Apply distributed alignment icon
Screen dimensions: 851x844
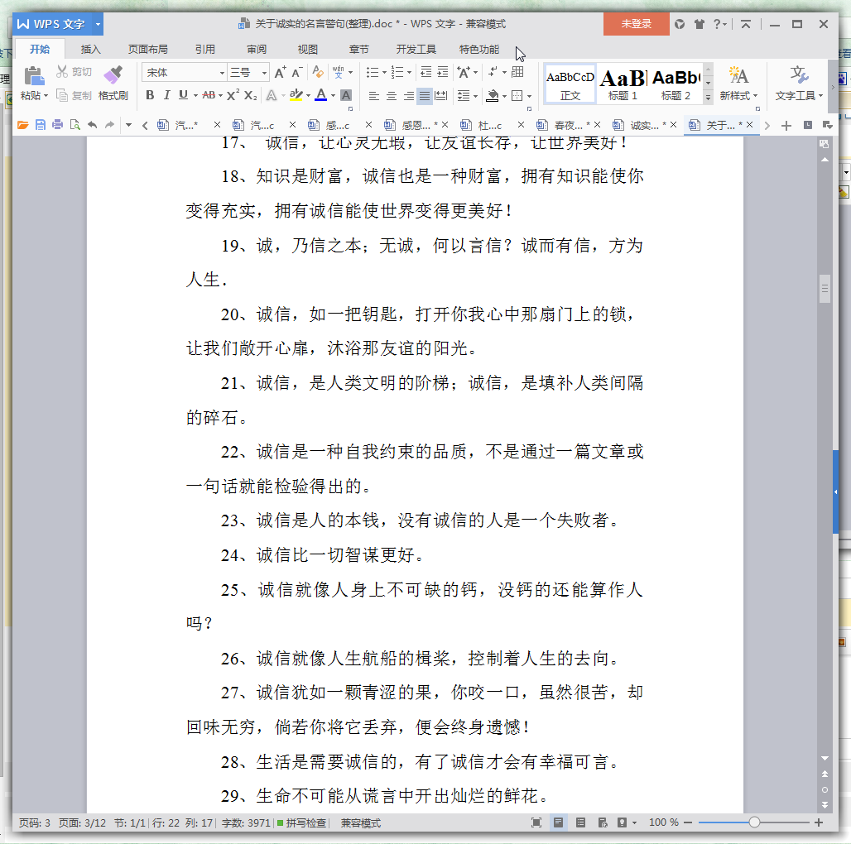click(x=442, y=96)
